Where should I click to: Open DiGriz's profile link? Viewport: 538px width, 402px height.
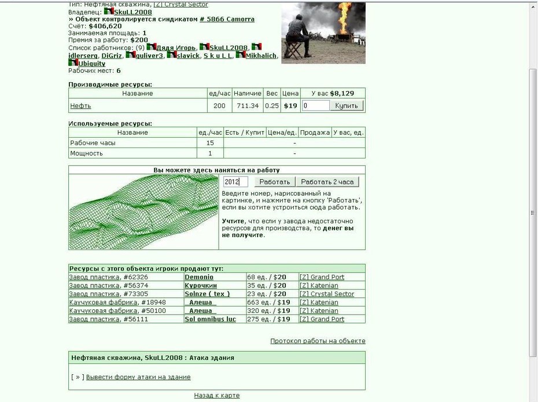(x=112, y=56)
